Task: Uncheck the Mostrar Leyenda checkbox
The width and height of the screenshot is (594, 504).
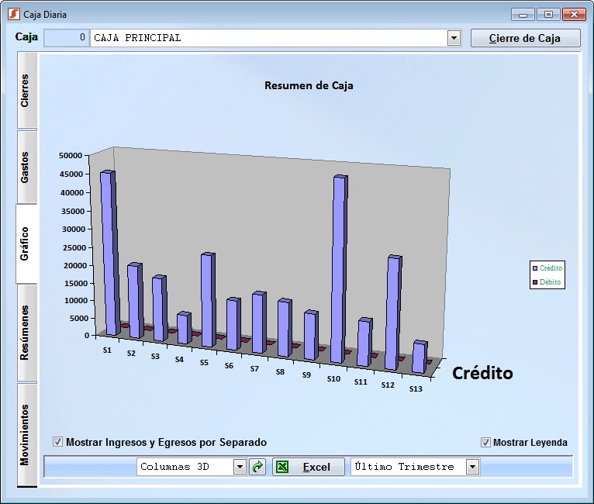Action: click(x=485, y=442)
